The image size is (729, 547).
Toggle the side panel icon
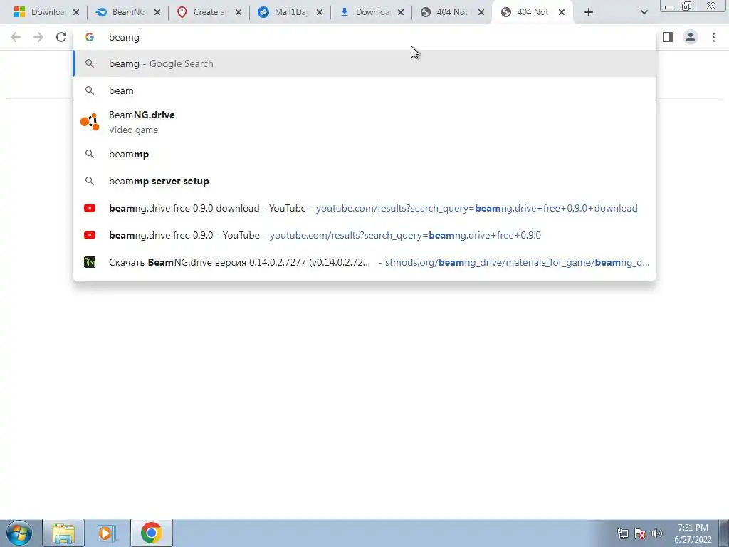coord(668,37)
